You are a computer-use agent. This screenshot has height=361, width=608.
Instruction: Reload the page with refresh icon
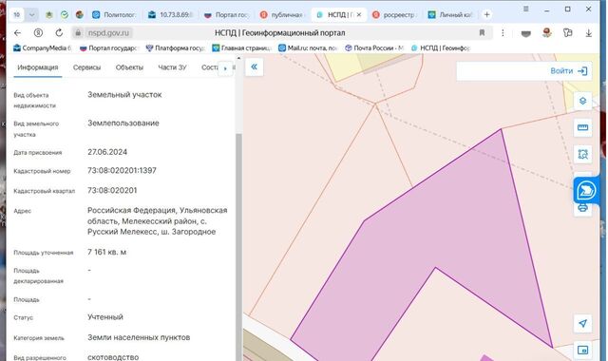59,33
